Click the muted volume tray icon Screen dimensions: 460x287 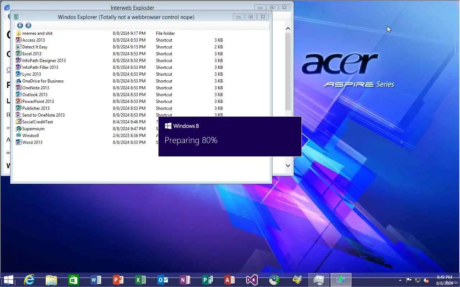pos(426,280)
